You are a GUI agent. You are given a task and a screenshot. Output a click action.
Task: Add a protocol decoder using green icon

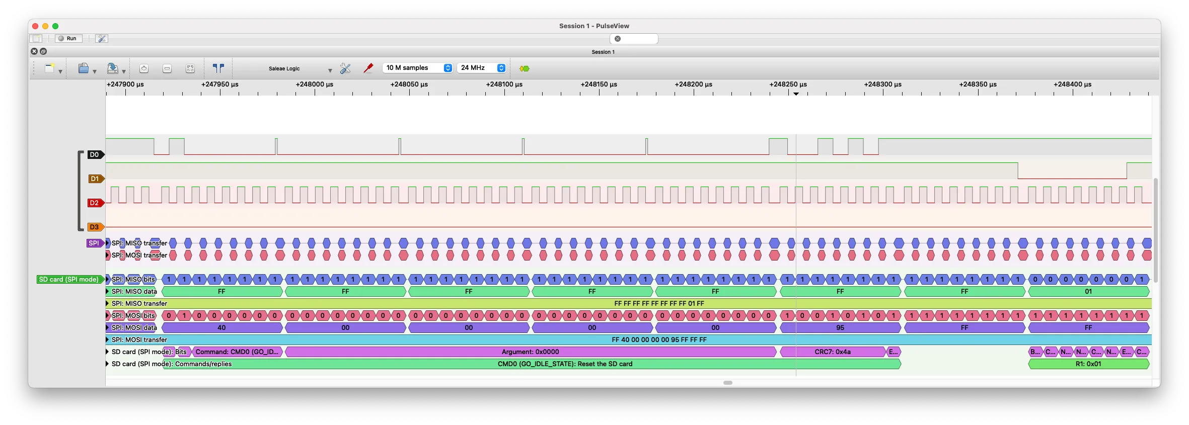(525, 68)
